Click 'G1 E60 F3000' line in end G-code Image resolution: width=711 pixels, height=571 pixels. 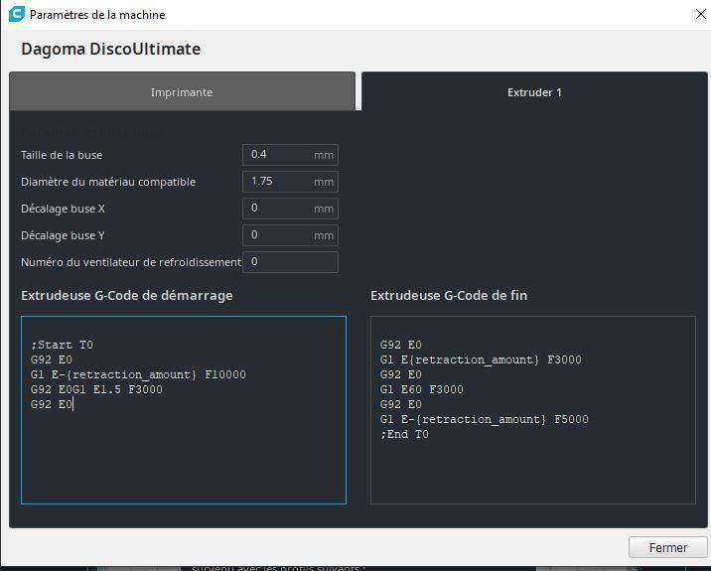[x=422, y=389]
